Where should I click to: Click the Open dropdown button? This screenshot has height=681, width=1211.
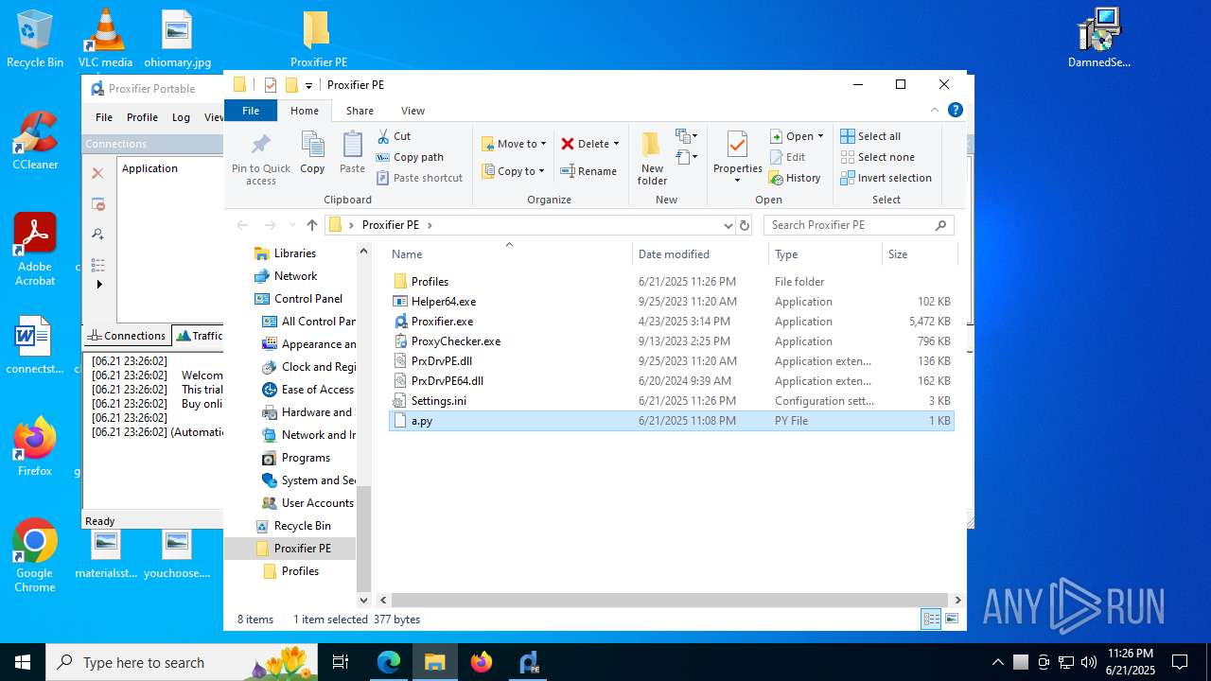pos(797,136)
